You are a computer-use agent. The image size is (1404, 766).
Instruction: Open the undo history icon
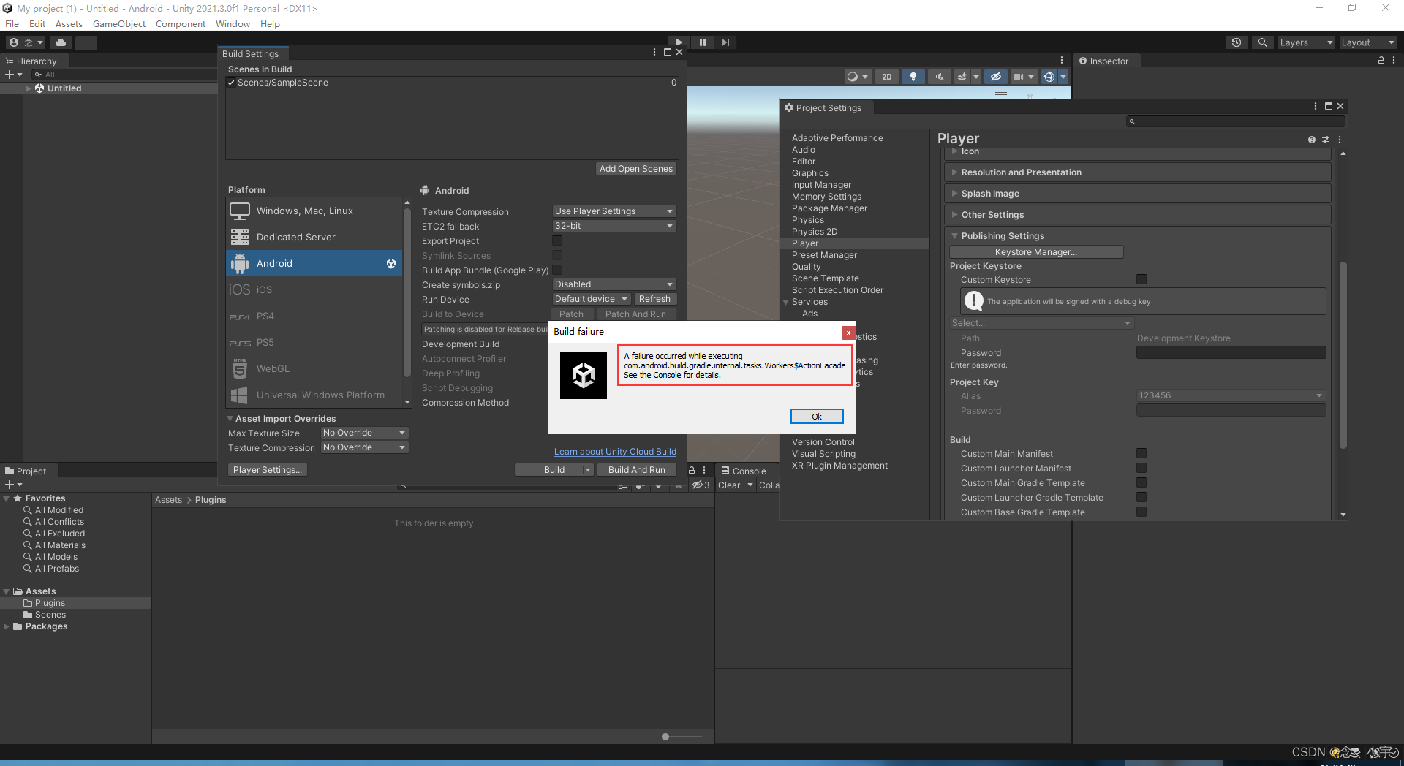point(1237,42)
